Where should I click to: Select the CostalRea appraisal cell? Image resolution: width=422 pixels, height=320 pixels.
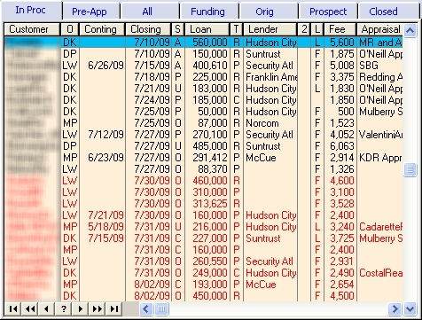point(379,273)
